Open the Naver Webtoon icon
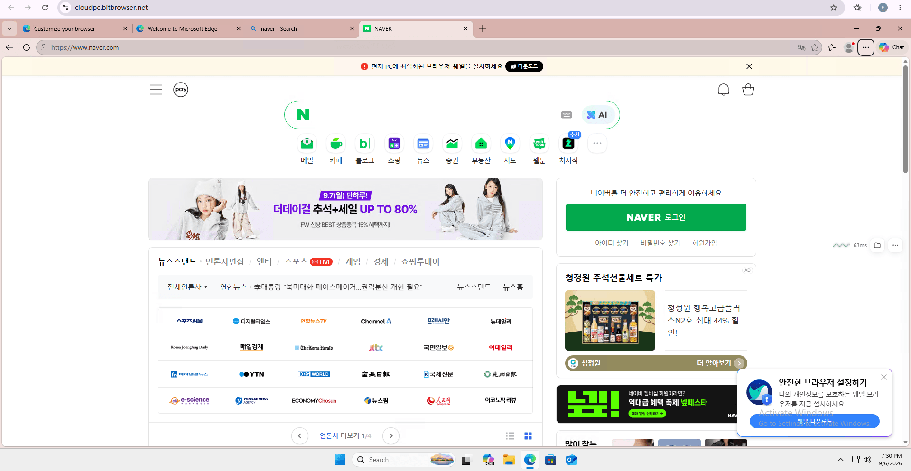The image size is (911, 471). [539, 143]
